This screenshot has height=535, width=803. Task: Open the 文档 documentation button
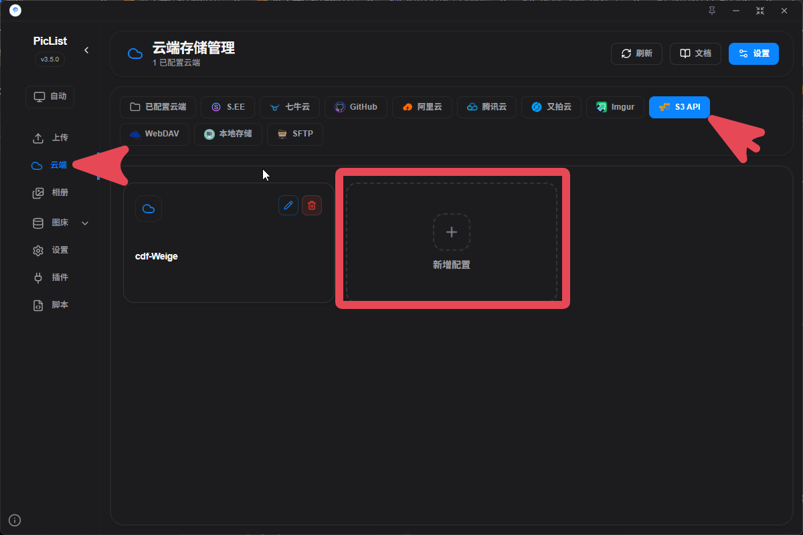coord(695,53)
